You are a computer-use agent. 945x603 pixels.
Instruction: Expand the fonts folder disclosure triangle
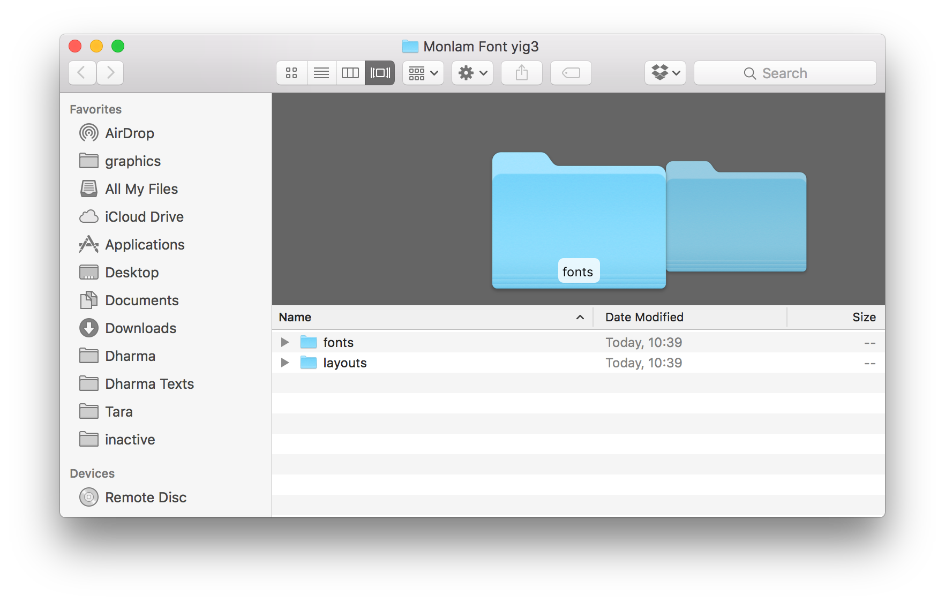[285, 342]
